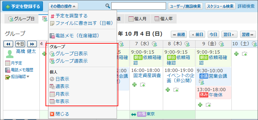The height and width of the screenshot is (120, 258).
Task: Open Friday 朝会 依頼箱確認 event
Action: 213,57
